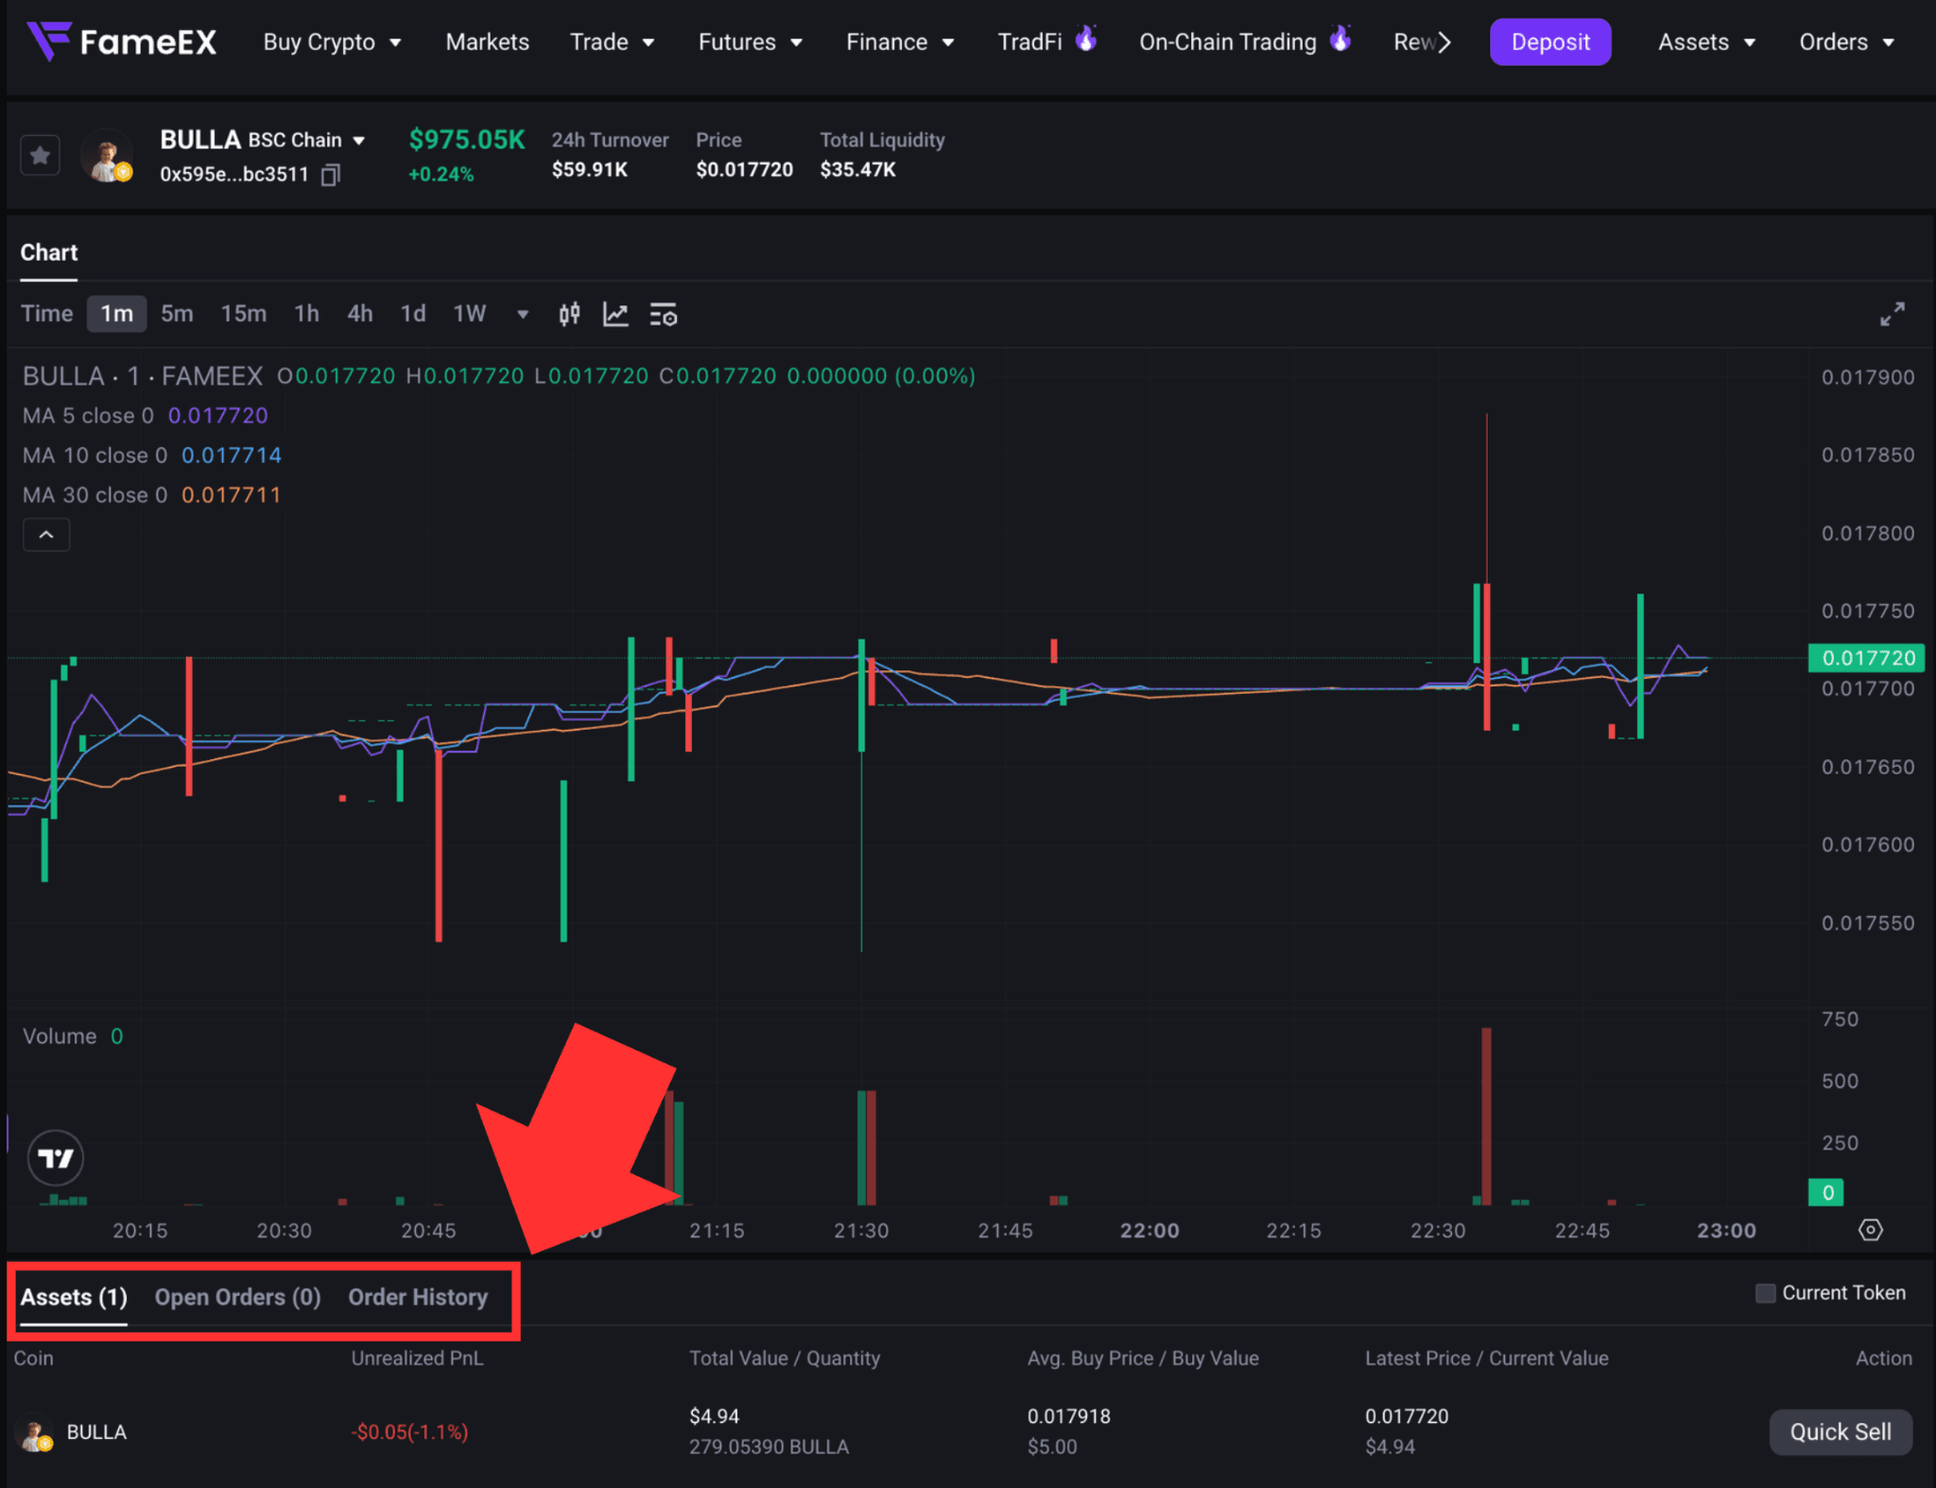Image resolution: width=1936 pixels, height=1488 pixels.
Task: Click the $975.05K market cap value
Action: pyautogui.click(x=467, y=140)
